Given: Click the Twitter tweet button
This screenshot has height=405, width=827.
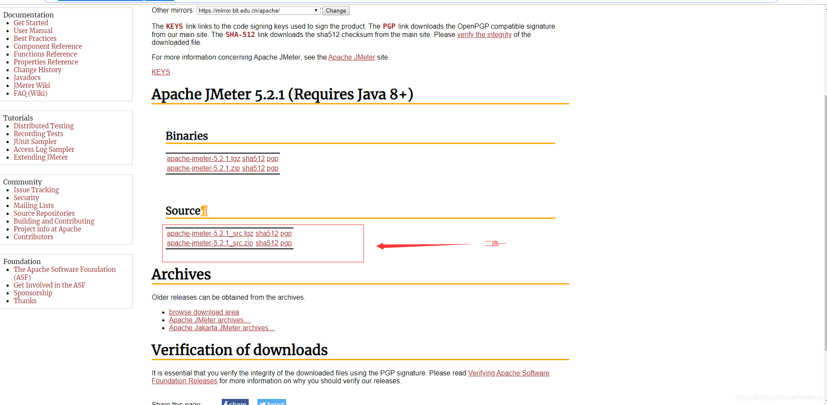Looking at the screenshot, I should click(x=272, y=402).
